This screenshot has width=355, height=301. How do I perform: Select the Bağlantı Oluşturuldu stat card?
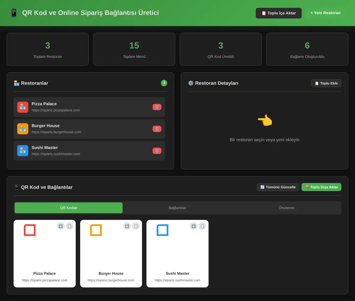coord(307,49)
